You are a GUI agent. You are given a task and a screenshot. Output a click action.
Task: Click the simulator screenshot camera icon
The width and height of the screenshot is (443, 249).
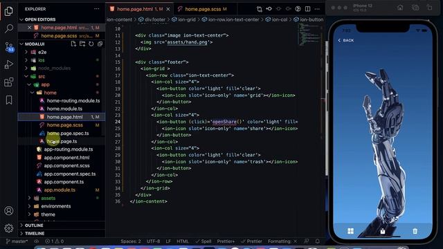click(415, 8)
